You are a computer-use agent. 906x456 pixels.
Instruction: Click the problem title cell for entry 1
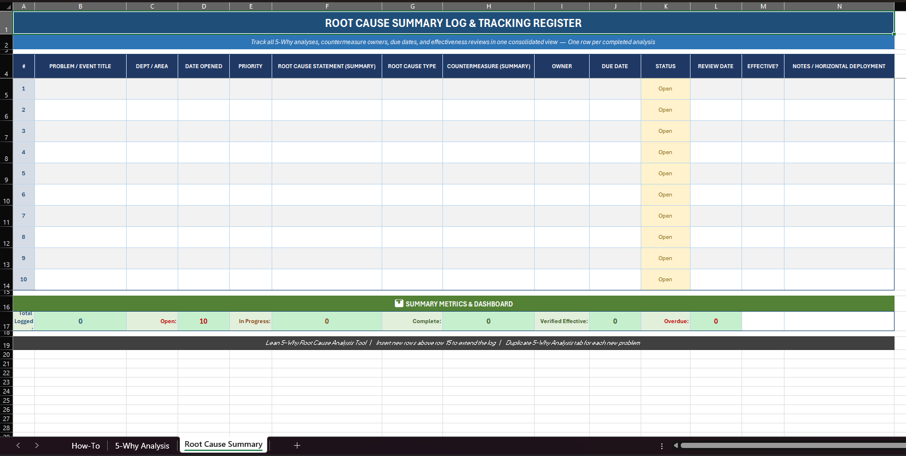point(80,89)
